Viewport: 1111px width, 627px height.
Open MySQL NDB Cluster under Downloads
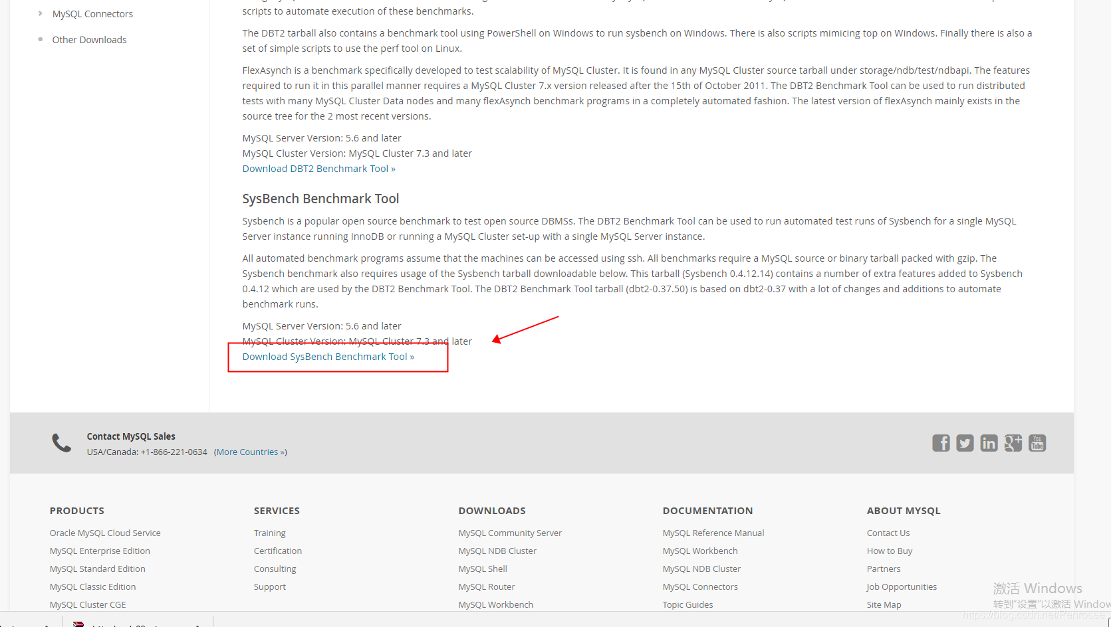point(497,551)
